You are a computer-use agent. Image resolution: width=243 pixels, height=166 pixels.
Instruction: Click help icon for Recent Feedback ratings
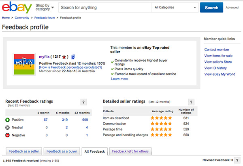pyautogui.click(x=83, y=102)
